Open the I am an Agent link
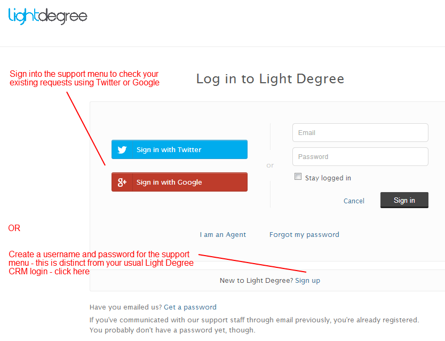 coord(223,235)
